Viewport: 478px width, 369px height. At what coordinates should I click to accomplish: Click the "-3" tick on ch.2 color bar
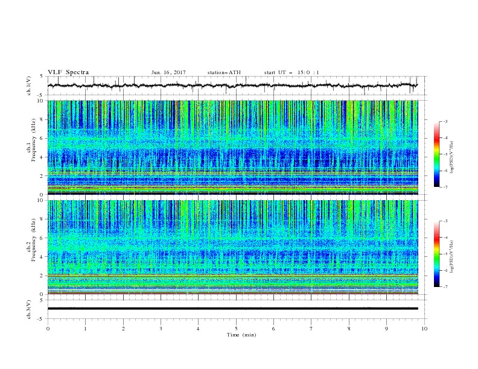445,221
